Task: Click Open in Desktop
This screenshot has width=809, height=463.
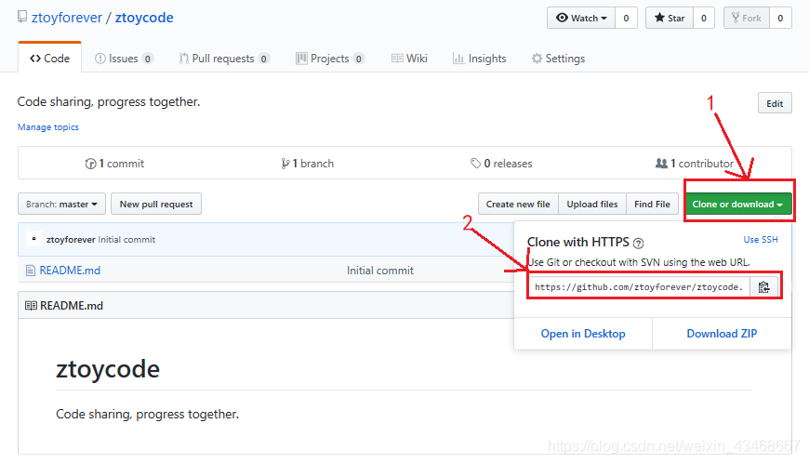Action: 583,334
